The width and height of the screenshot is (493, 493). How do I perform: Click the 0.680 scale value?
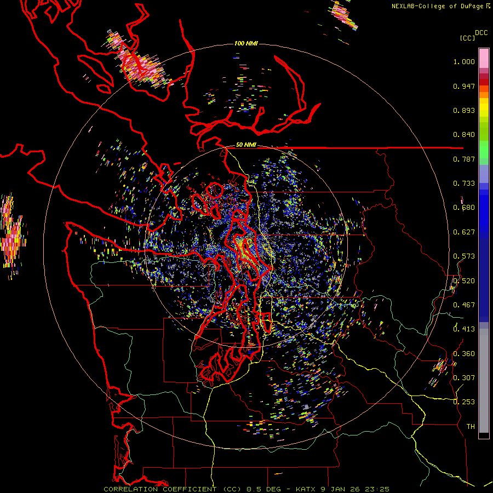(x=464, y=208)
